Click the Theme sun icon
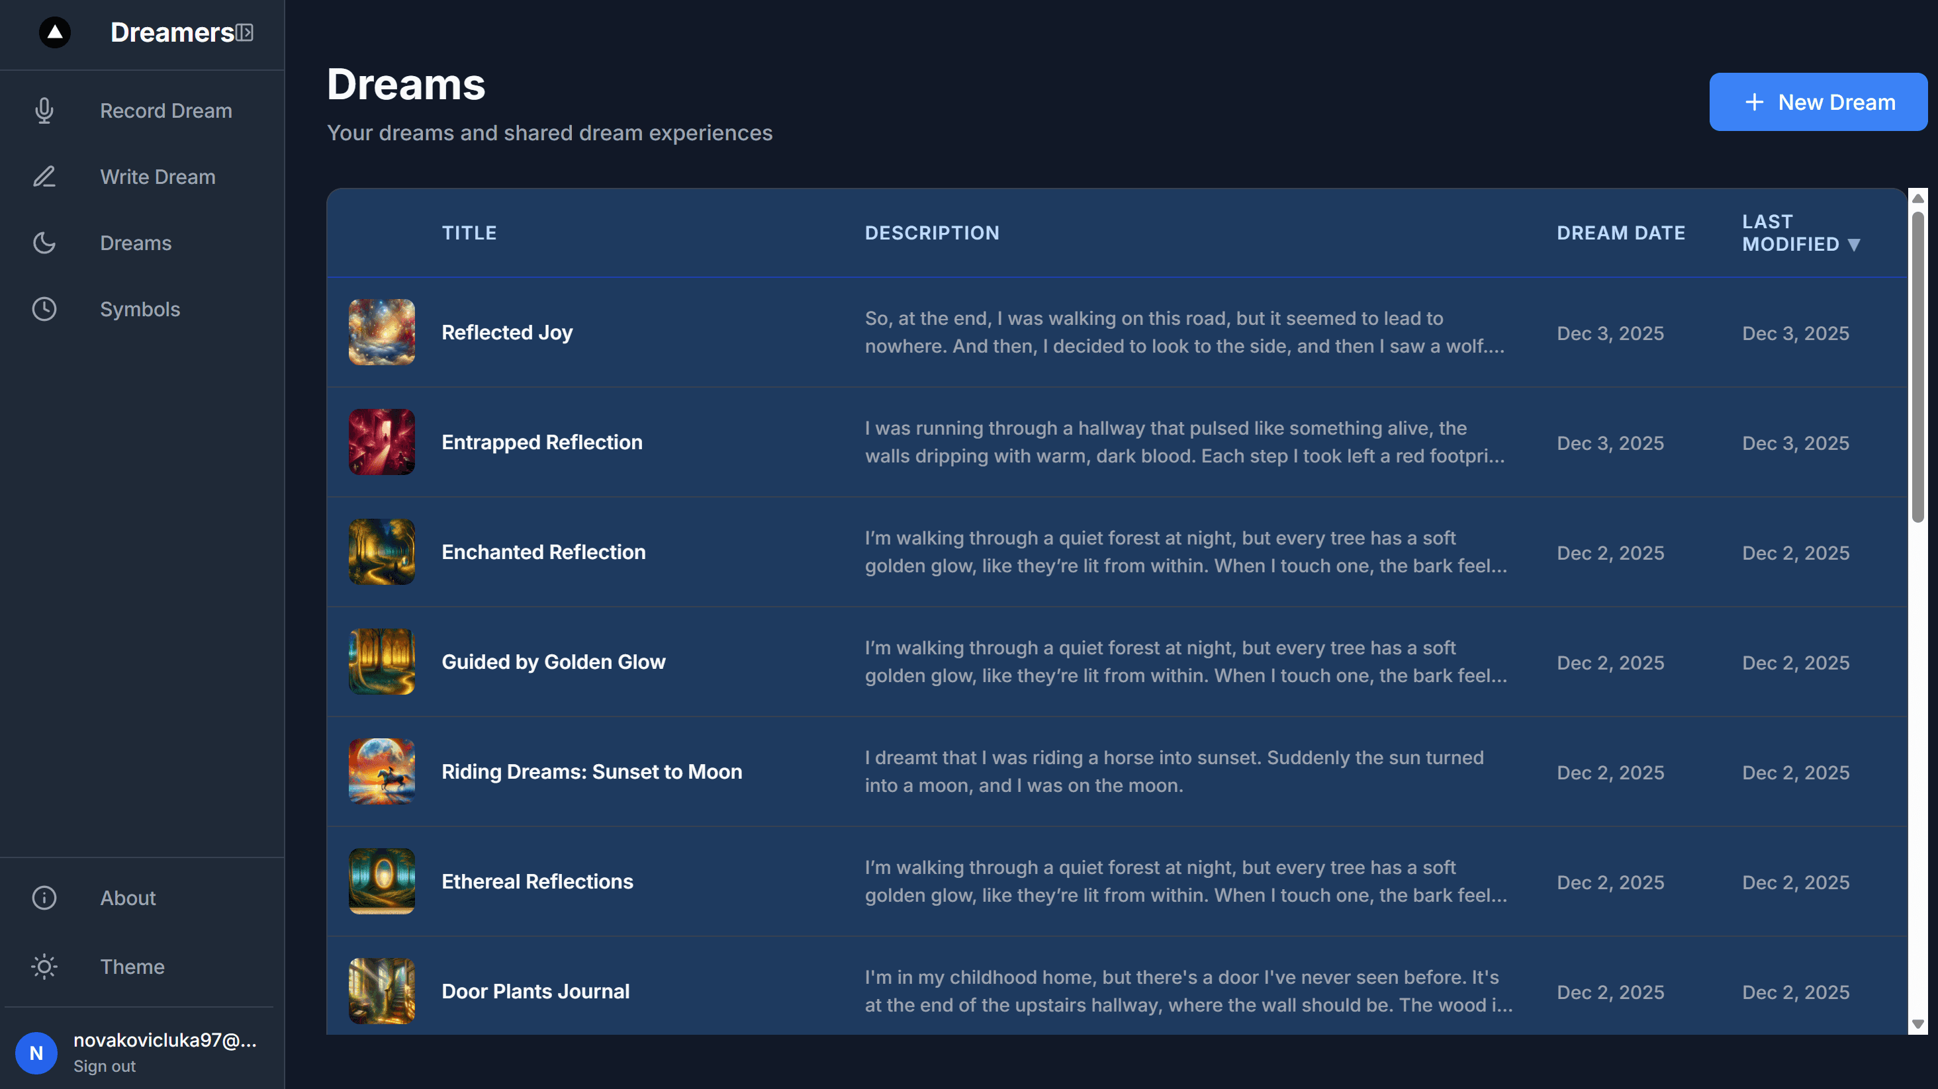 click(x=44, y=967)
